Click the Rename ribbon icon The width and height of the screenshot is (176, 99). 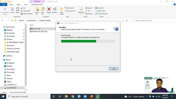coord(54,10)
